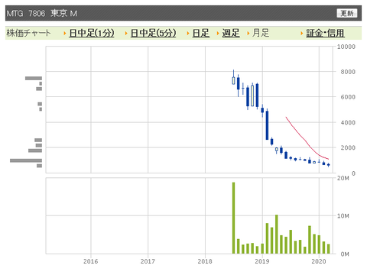Image resolution: width=367 pixels, height=275 pixels.
Task: Click the 2000 price axis label
Action: (348, 147)
